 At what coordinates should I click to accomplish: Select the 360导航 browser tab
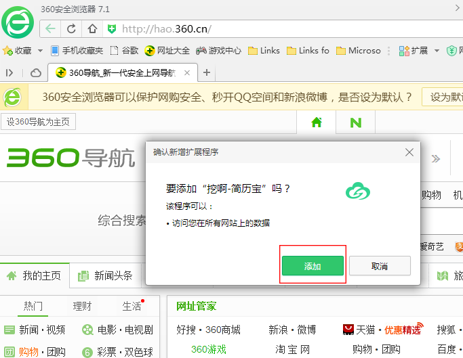[122, 72]
